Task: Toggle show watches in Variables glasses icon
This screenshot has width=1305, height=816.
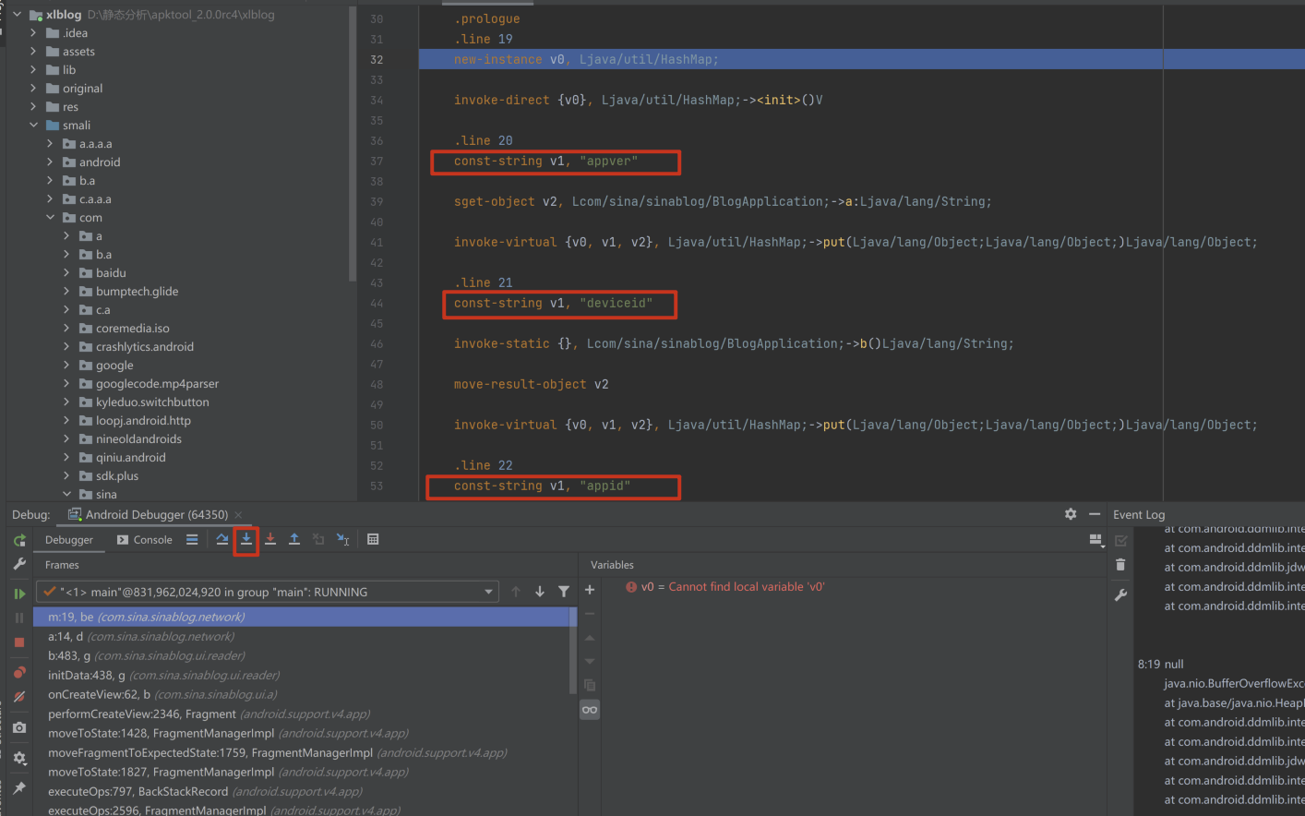Action: pyautogui.click(x=590, y=710)
